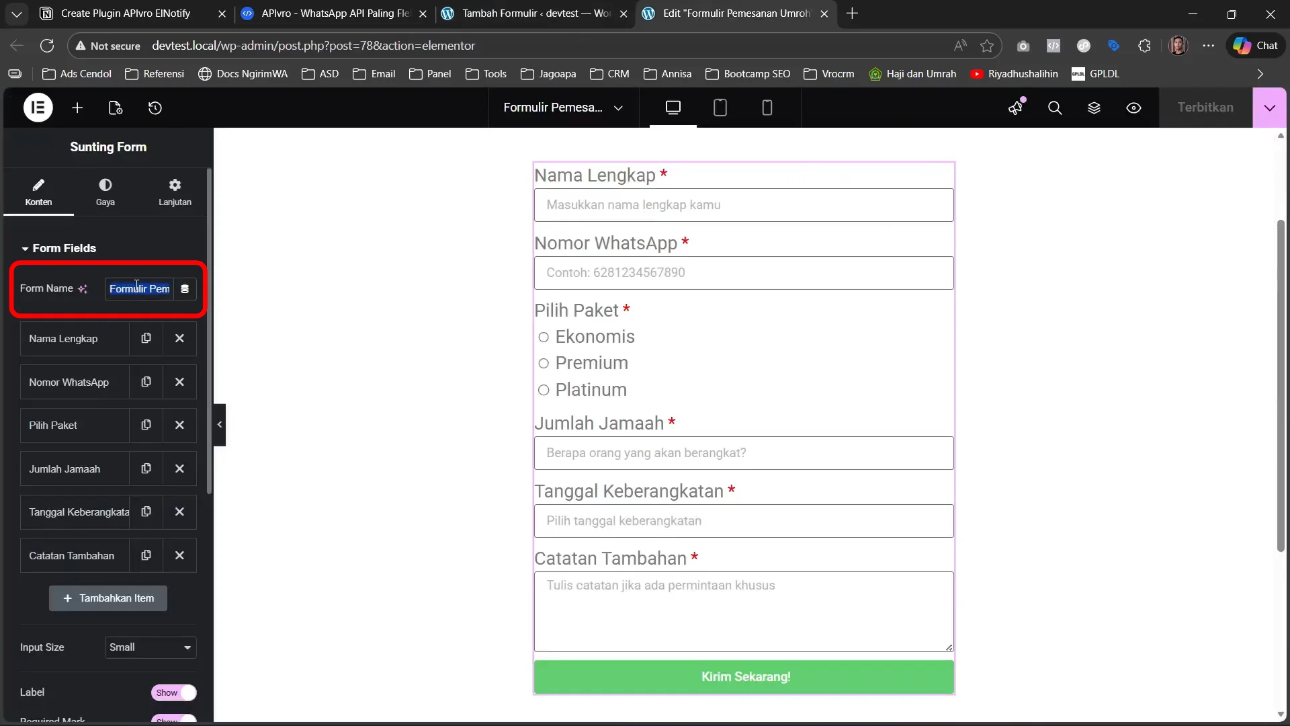This screenshot has height=726, width=1290.
Task: Open the Elementor main menu logo
Action: click(x=38, y=108)
